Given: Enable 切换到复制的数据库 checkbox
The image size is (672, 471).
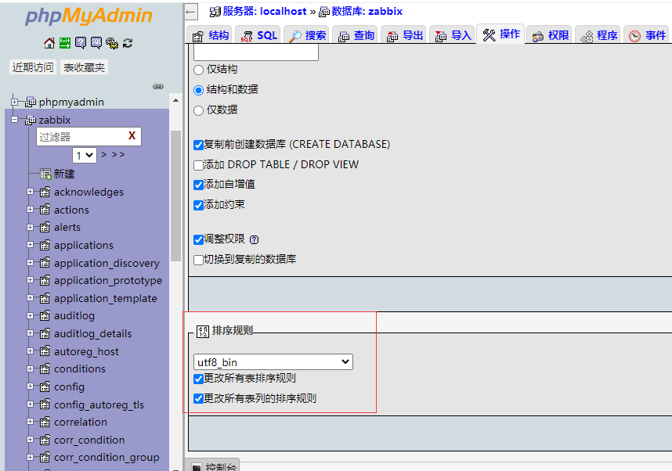Looking at the screenshot, I should click(x=198, y=260).
